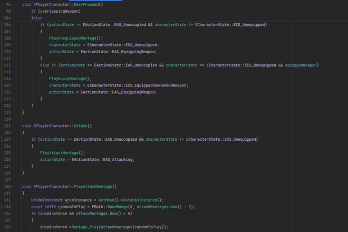Viewport: 348px width, 232px height.
Task: Click GetAnimInstance() call on line 132
Action: coord(142,200)
